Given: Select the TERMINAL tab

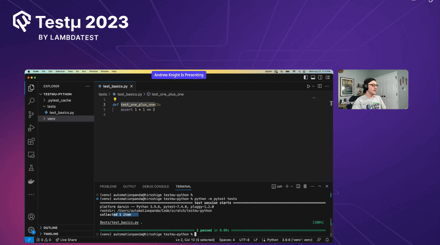Looking at the screenshot, I should pyautogui.click(x=183, y=186).
